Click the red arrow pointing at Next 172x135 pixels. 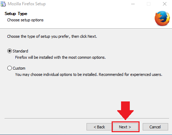coord(125,111)
